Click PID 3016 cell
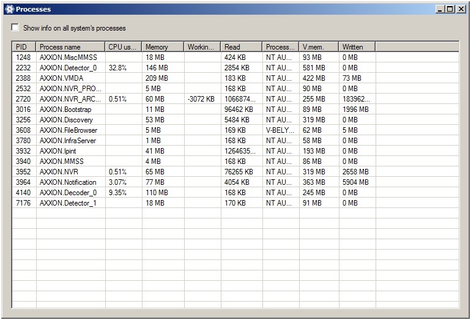Image resolution: width=471 pixels, height=320 pixels. coord(23,110)
